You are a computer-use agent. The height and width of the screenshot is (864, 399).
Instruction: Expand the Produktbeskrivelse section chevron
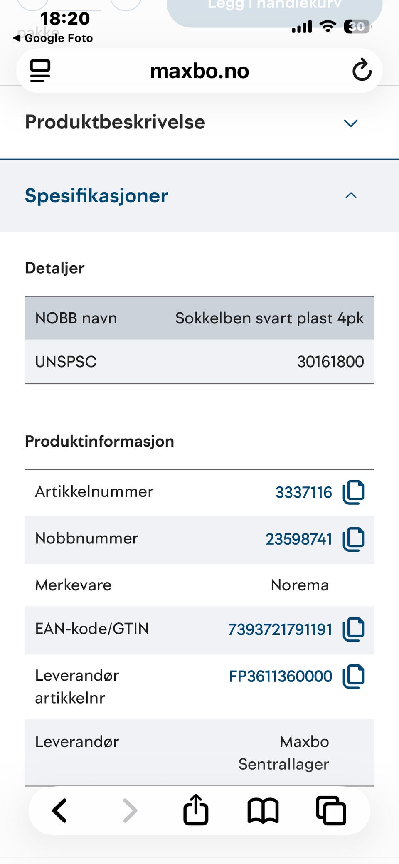tap(351, 123)
